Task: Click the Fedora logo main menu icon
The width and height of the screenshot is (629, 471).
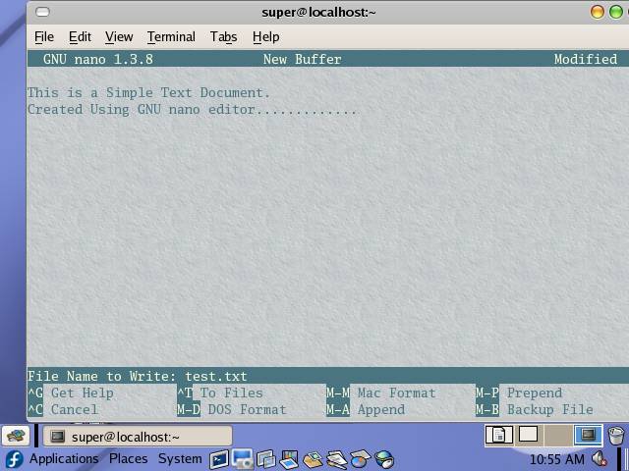Action: 14,459
